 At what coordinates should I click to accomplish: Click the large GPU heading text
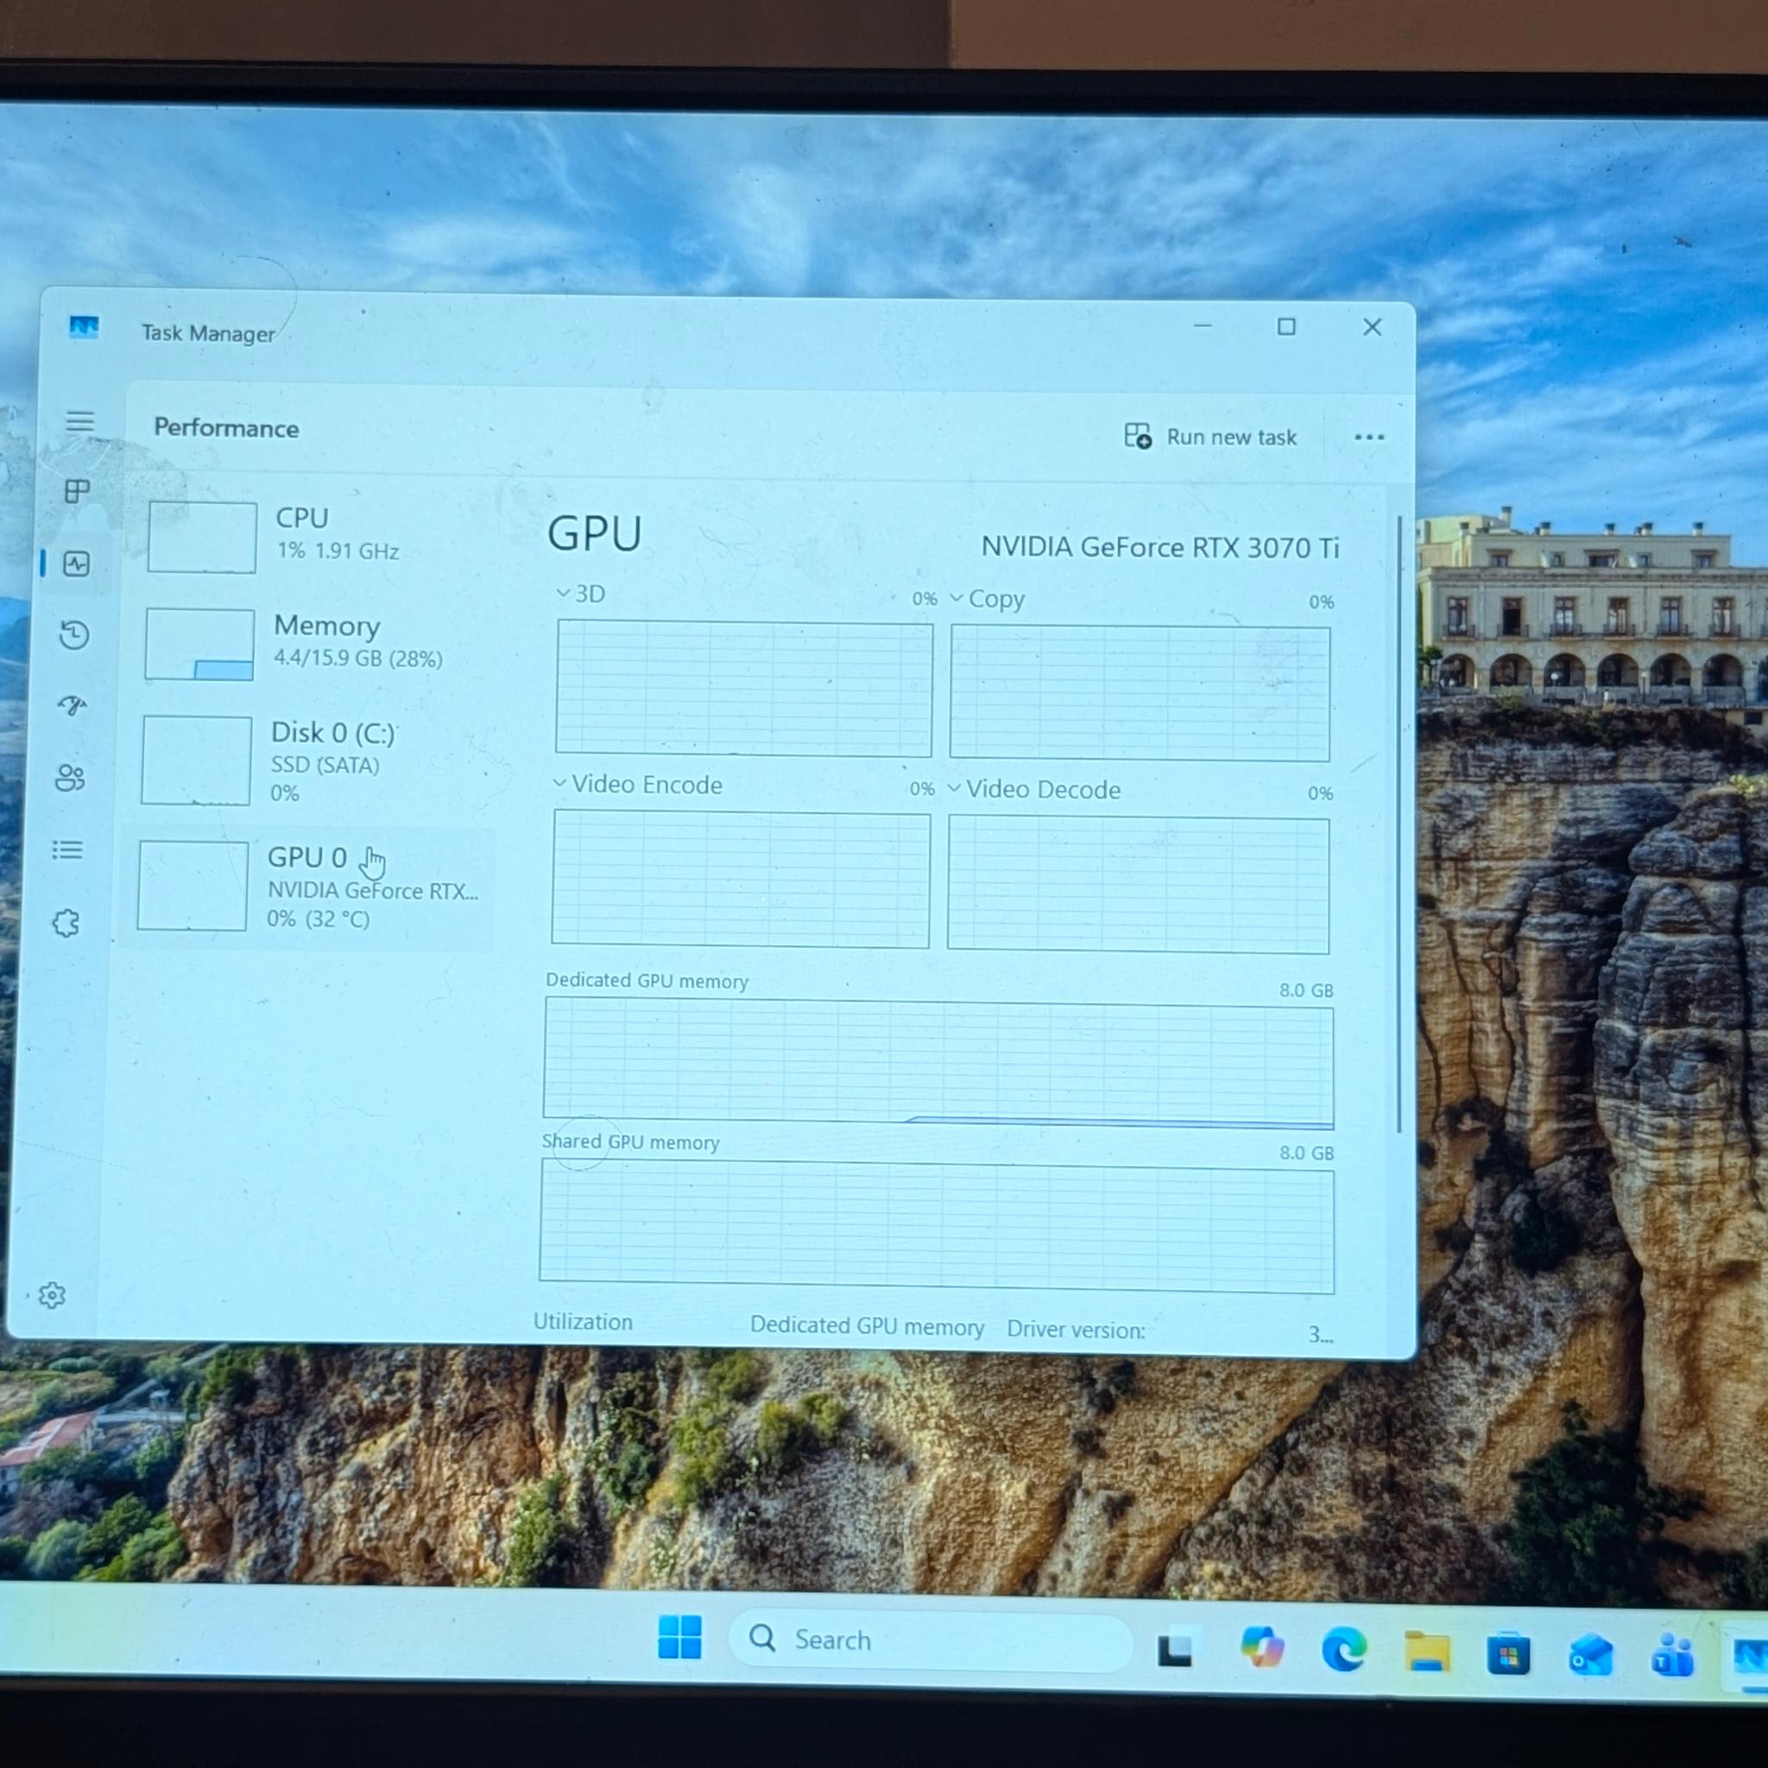595,534
